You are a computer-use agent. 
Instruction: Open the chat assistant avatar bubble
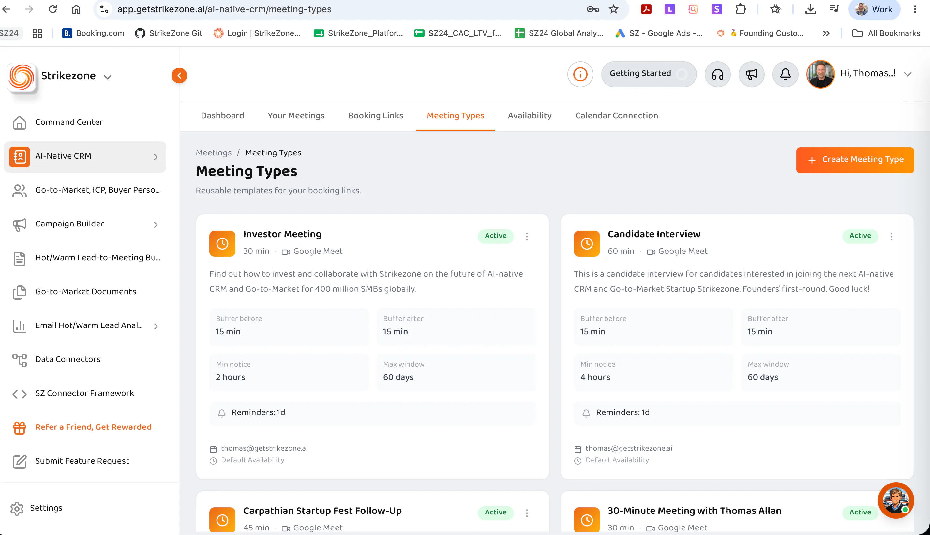point(895,500)
